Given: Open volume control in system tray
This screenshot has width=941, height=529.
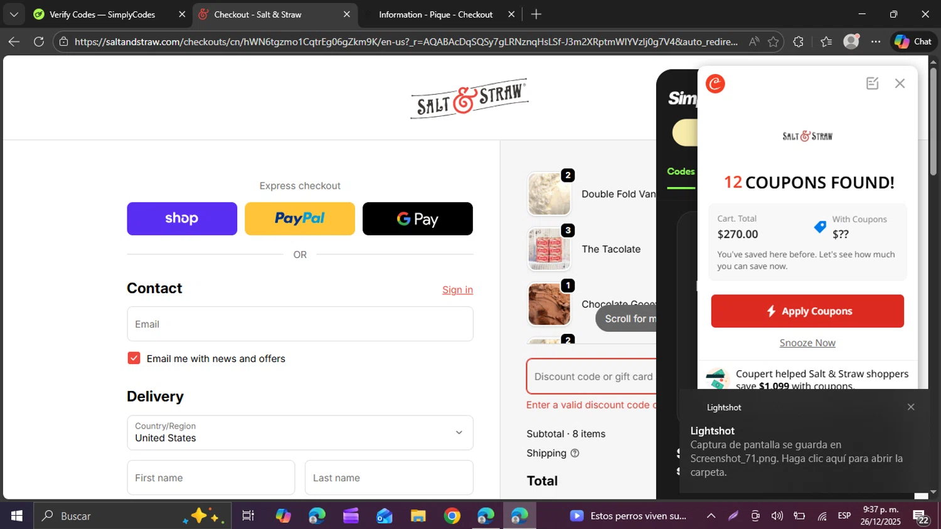Looking at the screenshot, I should click(777, 516).
